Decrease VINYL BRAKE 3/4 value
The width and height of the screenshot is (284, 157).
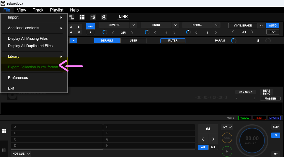233,32
